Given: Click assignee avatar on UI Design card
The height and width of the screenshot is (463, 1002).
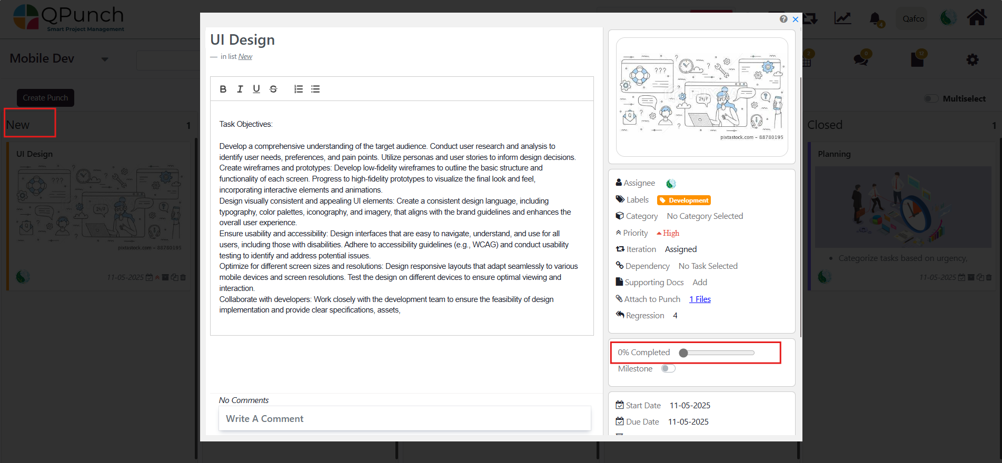Looking at the screenshot, I should (x=23, y=277).
